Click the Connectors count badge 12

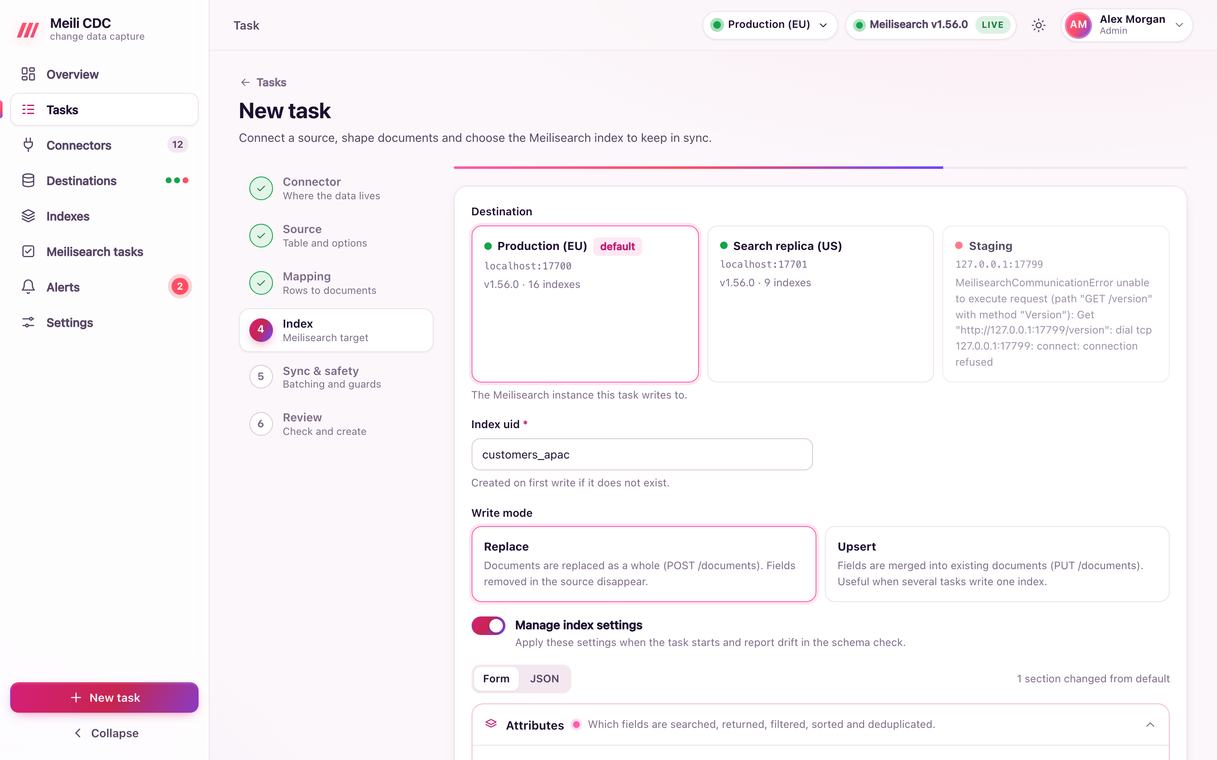click(x=177, y=145)
